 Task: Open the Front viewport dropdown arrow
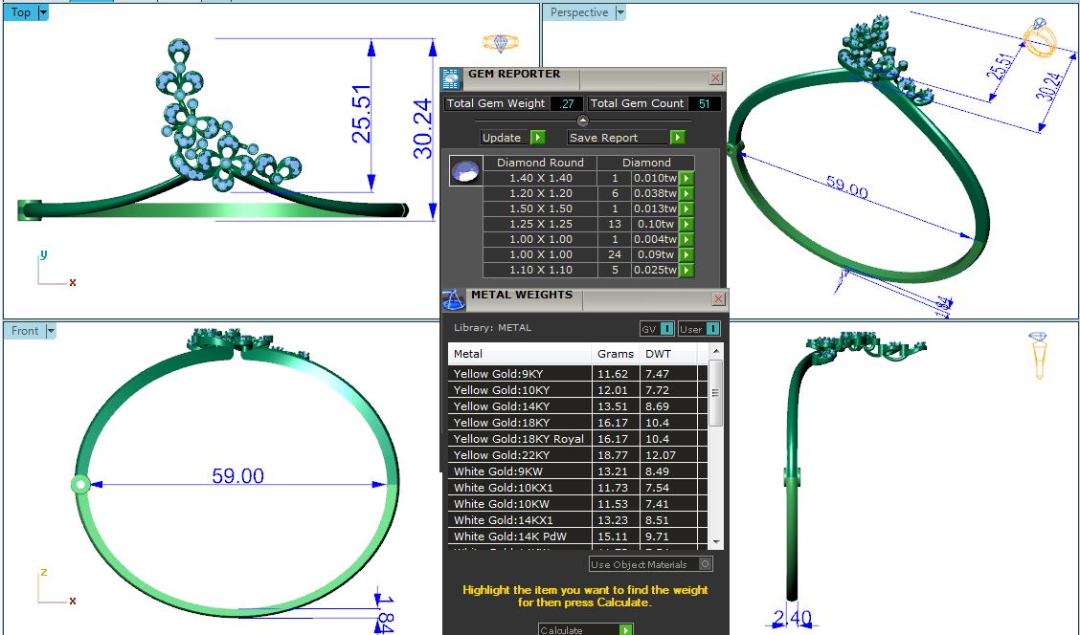tap(51, 331)
